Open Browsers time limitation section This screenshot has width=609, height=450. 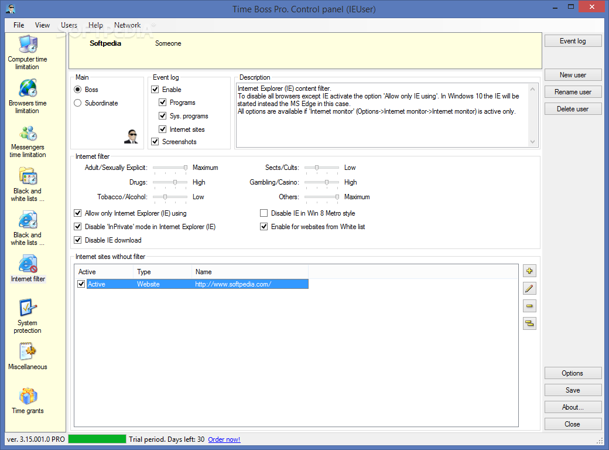tap(28, 97)
